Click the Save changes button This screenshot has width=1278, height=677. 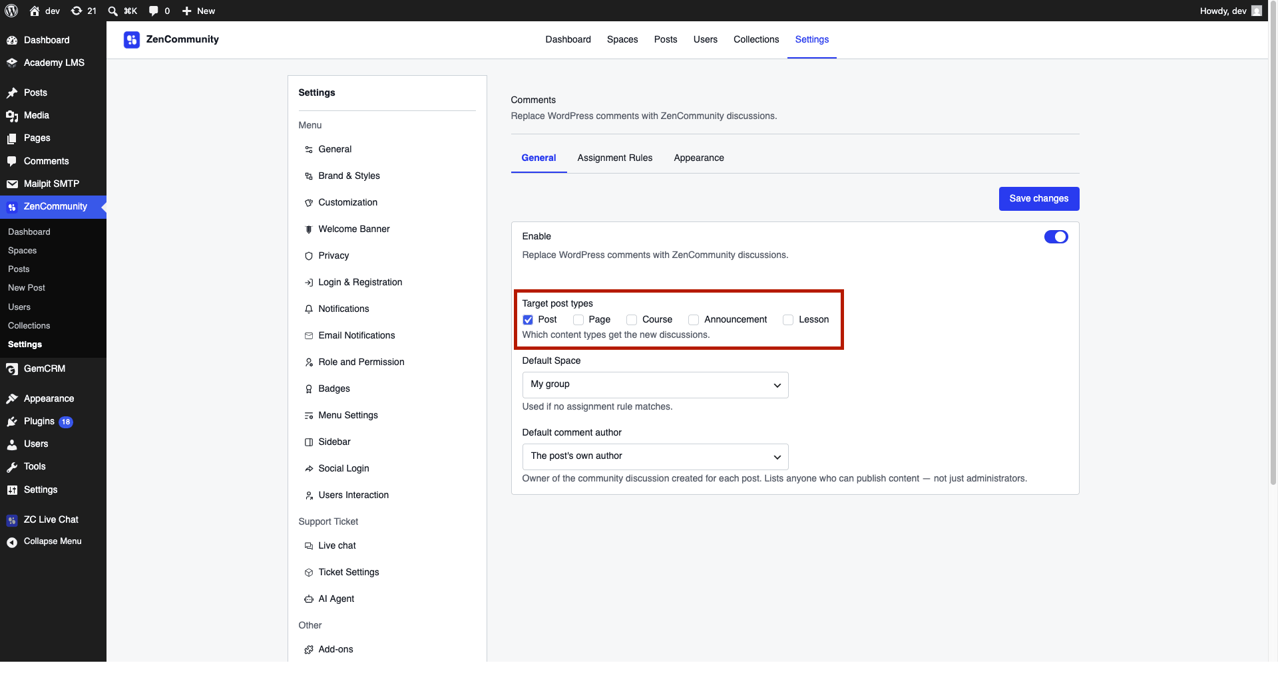1038,199
